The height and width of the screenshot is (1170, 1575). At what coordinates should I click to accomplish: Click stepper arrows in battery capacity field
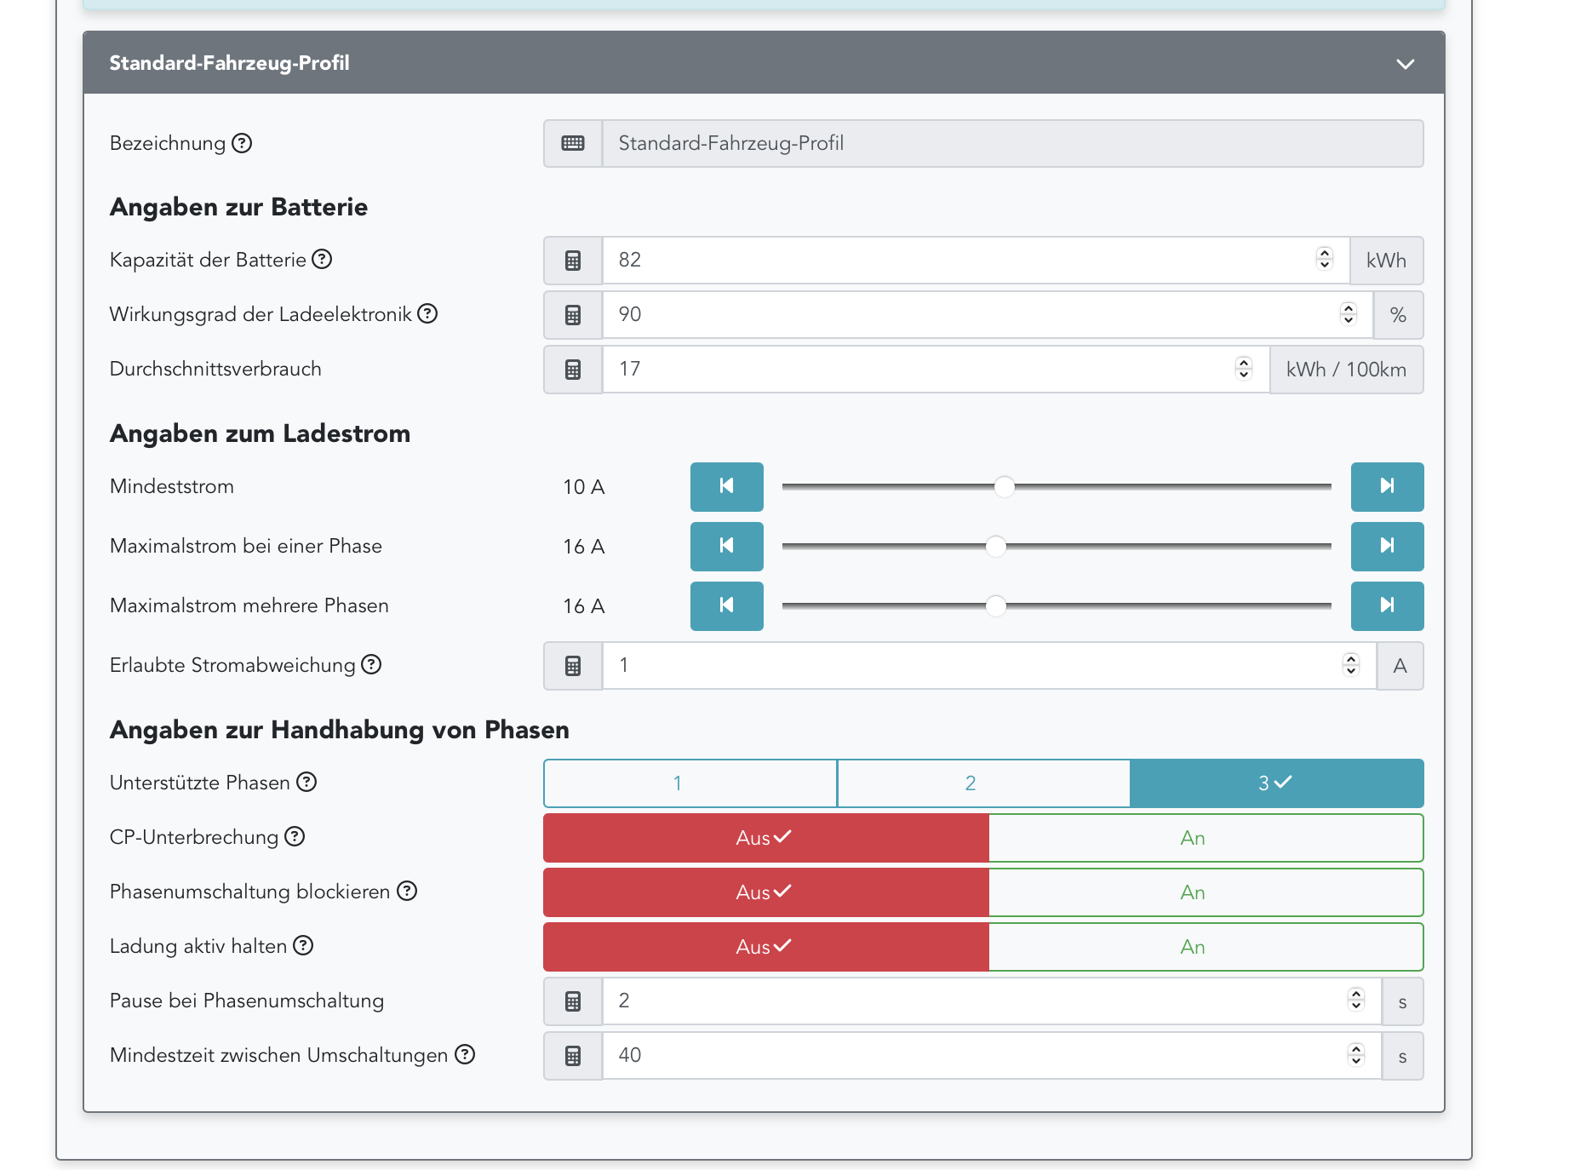tap(1324, 259)
